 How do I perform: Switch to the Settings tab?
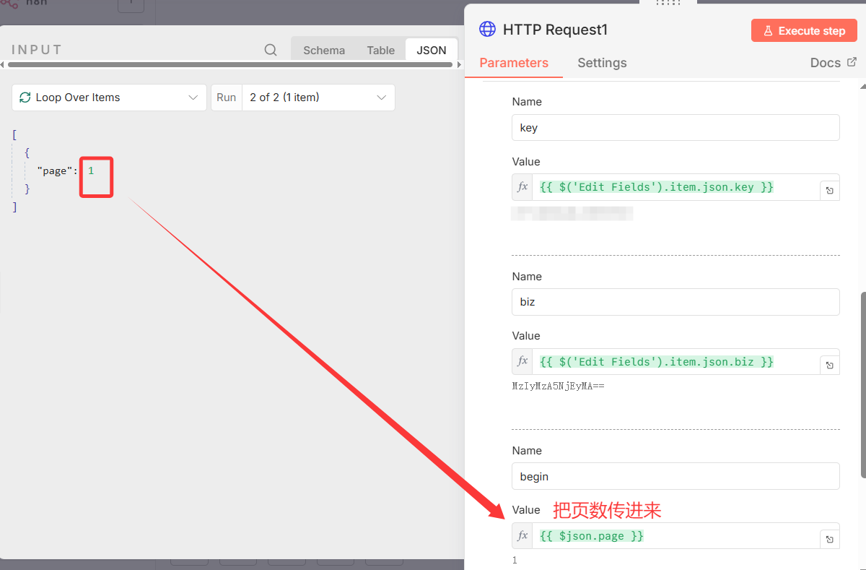(x=602, y=63)
